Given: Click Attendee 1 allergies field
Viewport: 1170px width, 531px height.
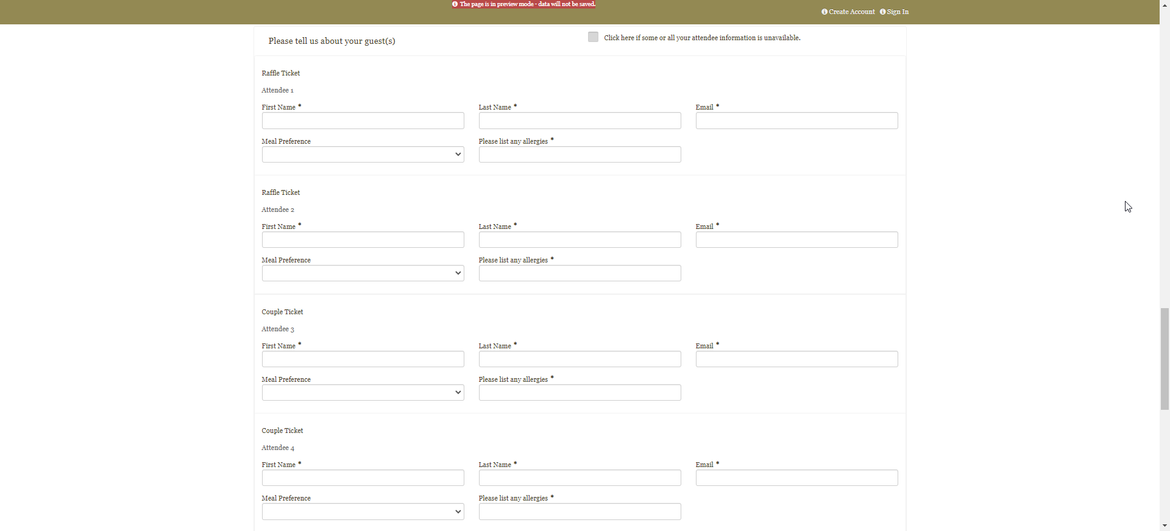Looking at the screenshot, I should pos(580,155).
